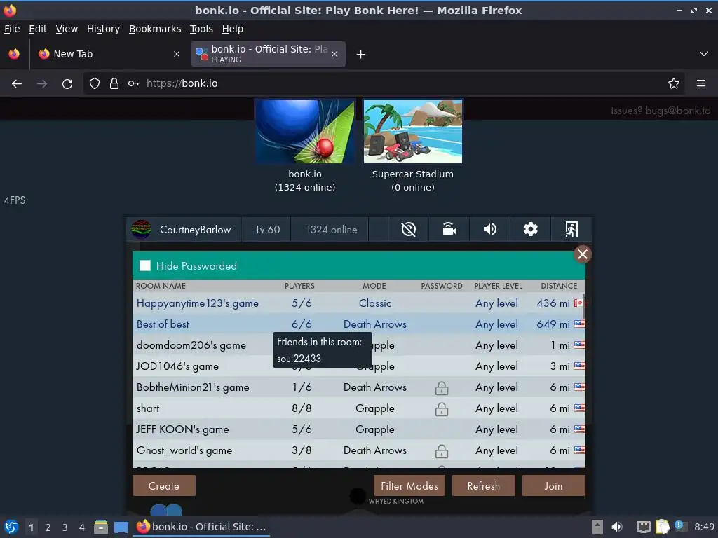Screen dimensions: 718x538
Task: Click the friends-off icon in bonk toolbar
Action: pos(409,229)
